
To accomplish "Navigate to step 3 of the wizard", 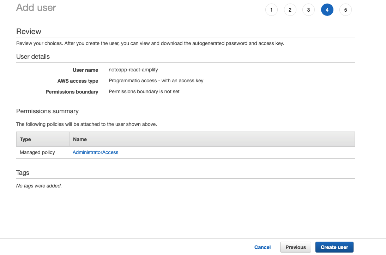I will (x=308, y=9).
